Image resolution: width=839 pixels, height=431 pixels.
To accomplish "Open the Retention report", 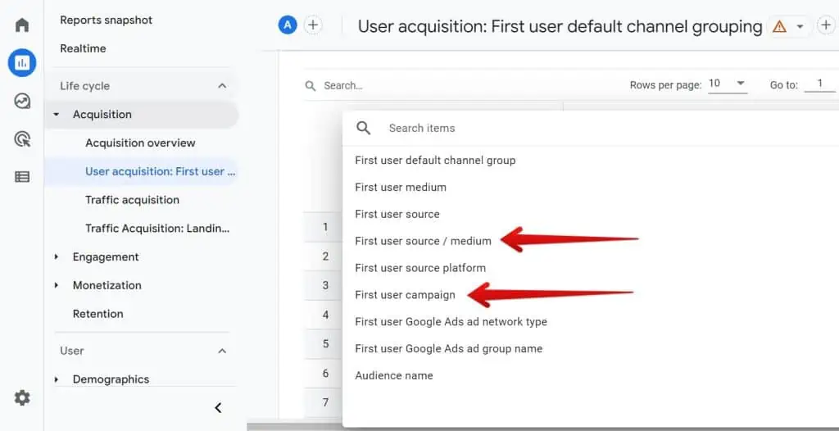I will tap(98, 314).
